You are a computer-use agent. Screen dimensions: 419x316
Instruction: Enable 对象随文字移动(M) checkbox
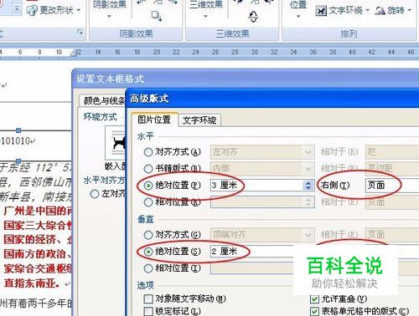[x=148, y=299]
